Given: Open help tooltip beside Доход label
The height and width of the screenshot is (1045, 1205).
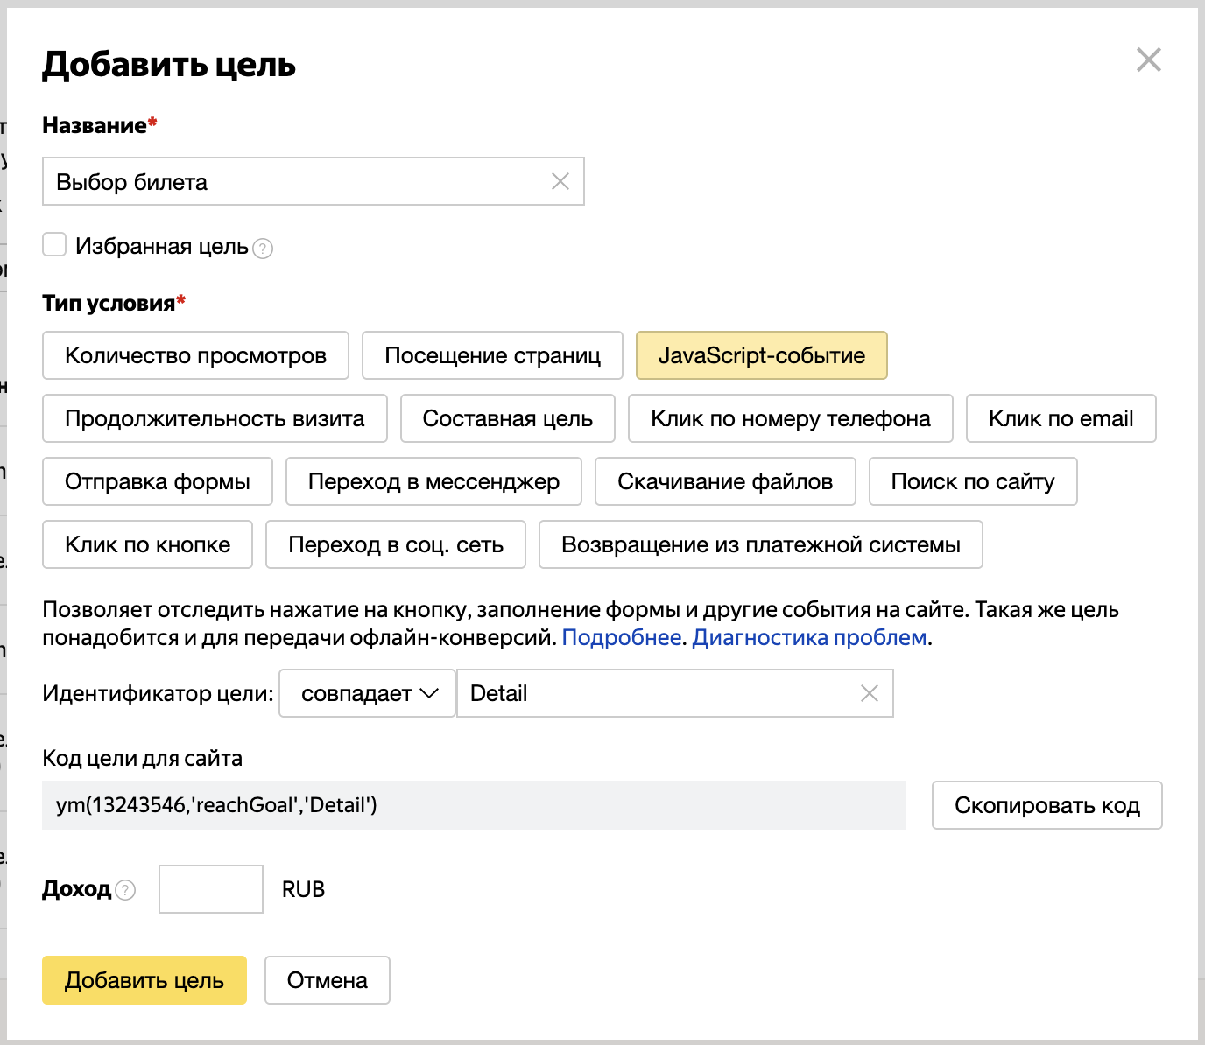Looking at the screenshot, I should point(125,890).
